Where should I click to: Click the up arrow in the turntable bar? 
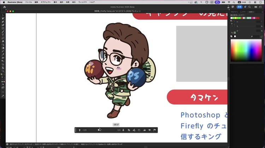pyautogui.click(x=79, y=130)
